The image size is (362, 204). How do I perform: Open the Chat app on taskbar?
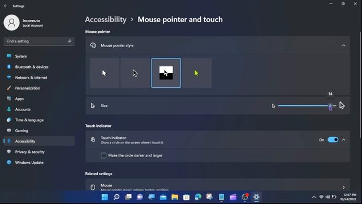140,197
